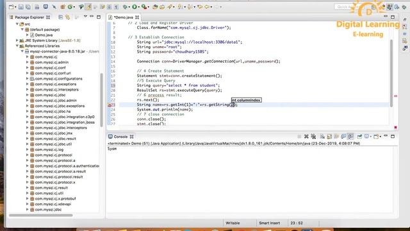The image size is (410, 231).
Task: Click the Next Annotation toolbar icon
Action: pyautogui.click(x=180, y=7)
